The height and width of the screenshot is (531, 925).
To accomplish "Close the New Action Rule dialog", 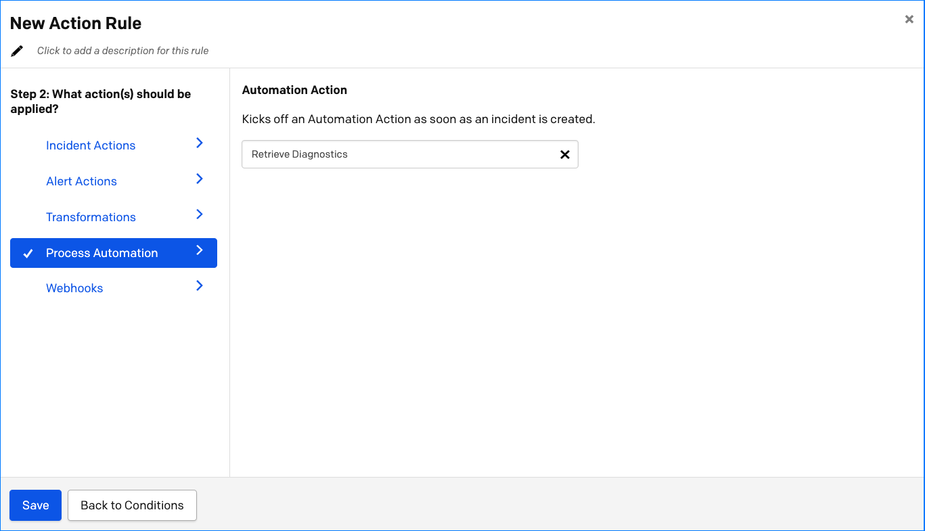I will click(x=909, y=20).
